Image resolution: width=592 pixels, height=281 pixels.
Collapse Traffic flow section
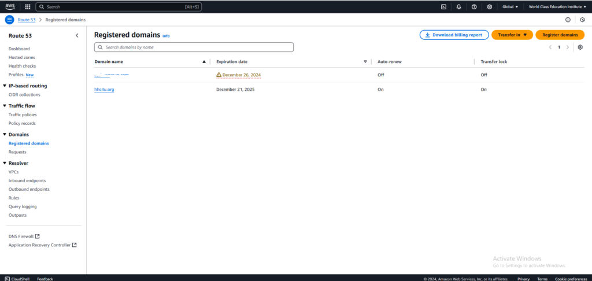coord(5,106)
